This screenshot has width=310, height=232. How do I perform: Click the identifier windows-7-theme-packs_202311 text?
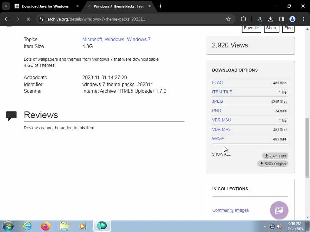(x=117, y=85)
